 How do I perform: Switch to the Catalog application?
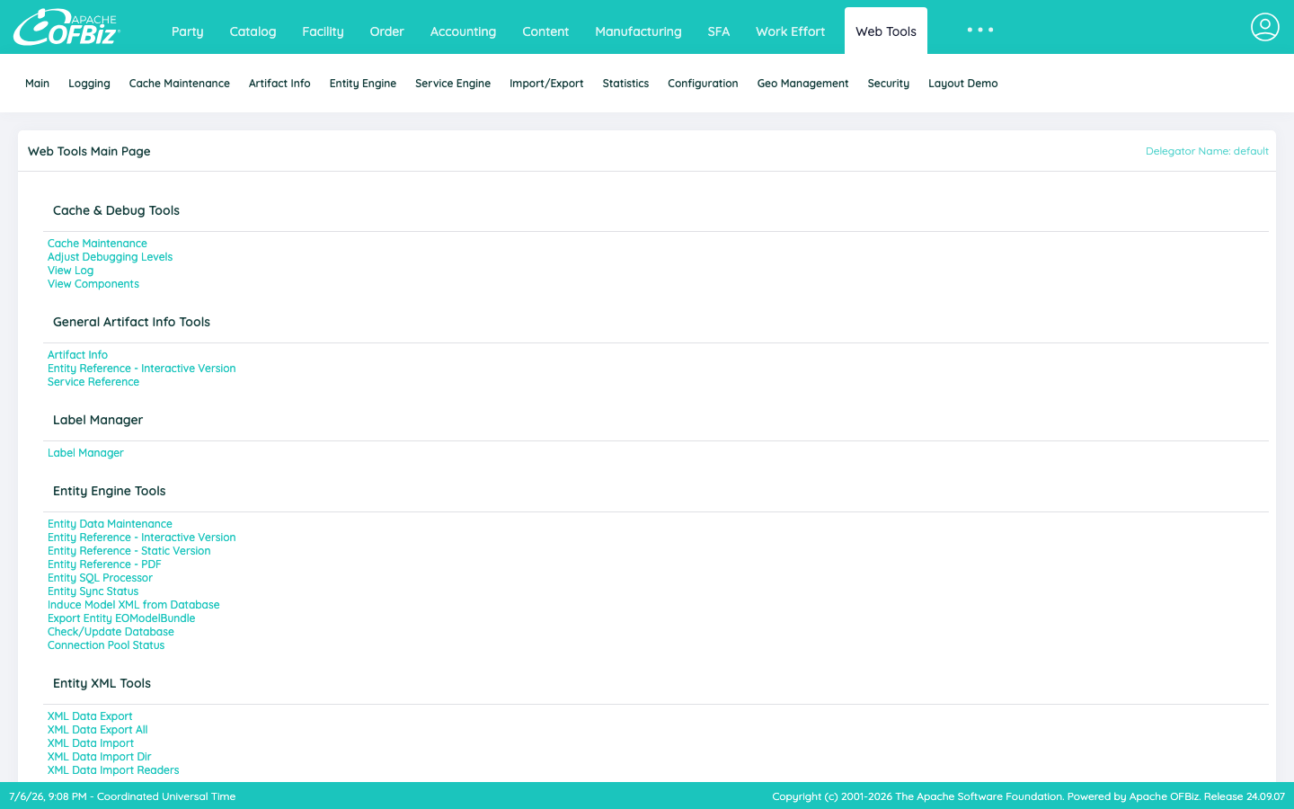coord(253,31)
